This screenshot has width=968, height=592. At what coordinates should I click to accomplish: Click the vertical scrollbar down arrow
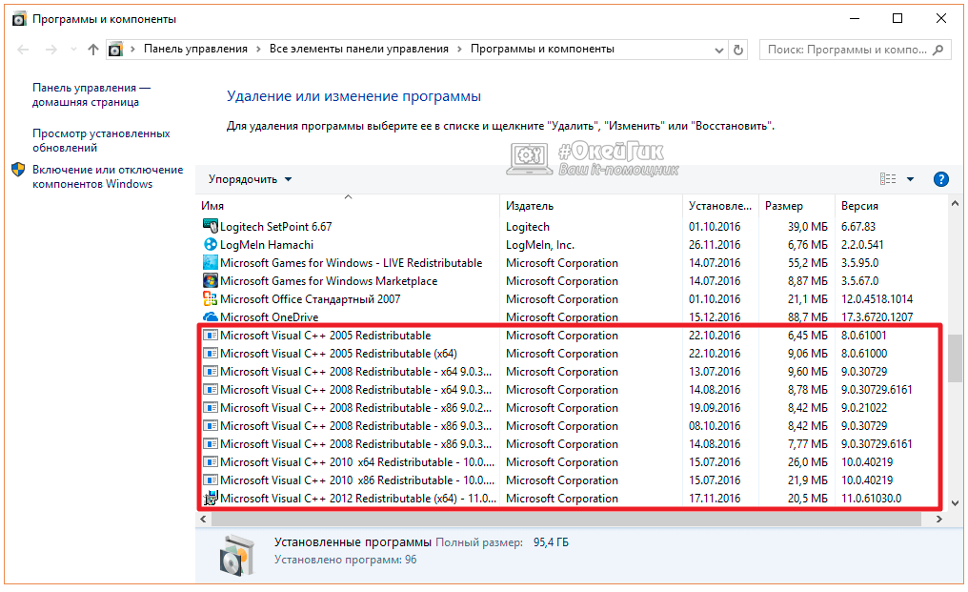pyautogui.click(x=955, y=503)
